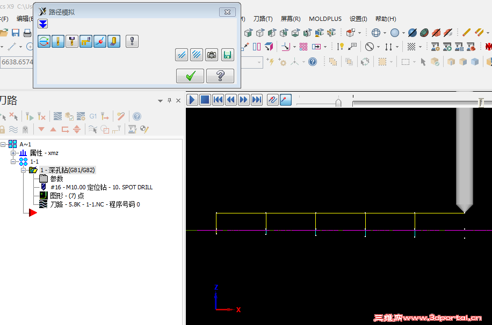This screenshot has width=492, height=325.
Task: Click the blue help circle in main toolbar
Action: click(x=313, y=62)
